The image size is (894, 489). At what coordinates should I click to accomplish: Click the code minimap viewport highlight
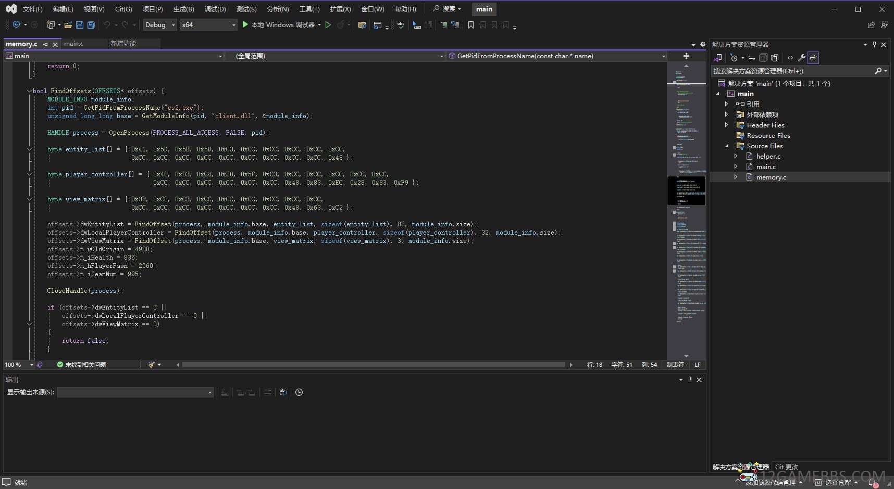[x=686, y=190]
